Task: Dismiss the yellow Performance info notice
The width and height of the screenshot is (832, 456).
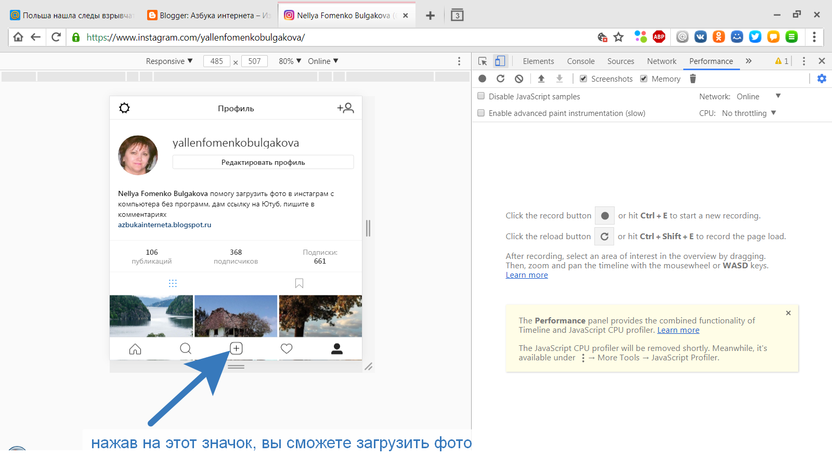Action: click(x=788, y=313)
